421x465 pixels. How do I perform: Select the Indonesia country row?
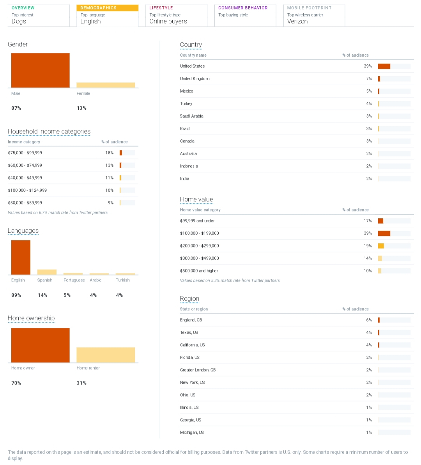pyautogui.click(x=297, y=166)
